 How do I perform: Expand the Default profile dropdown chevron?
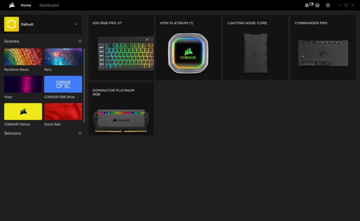point(76,24)
